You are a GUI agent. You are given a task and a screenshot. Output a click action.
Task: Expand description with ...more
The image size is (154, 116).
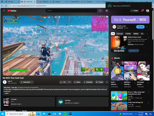6,93
